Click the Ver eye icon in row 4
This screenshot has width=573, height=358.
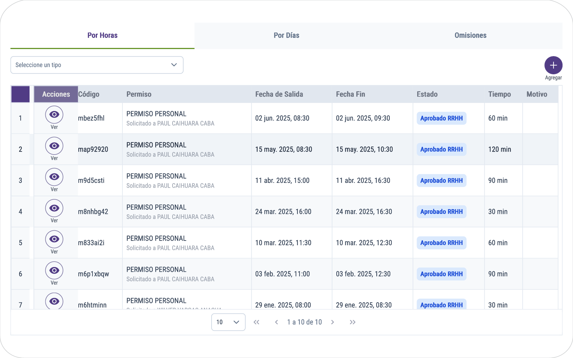[x=54, y=208]
